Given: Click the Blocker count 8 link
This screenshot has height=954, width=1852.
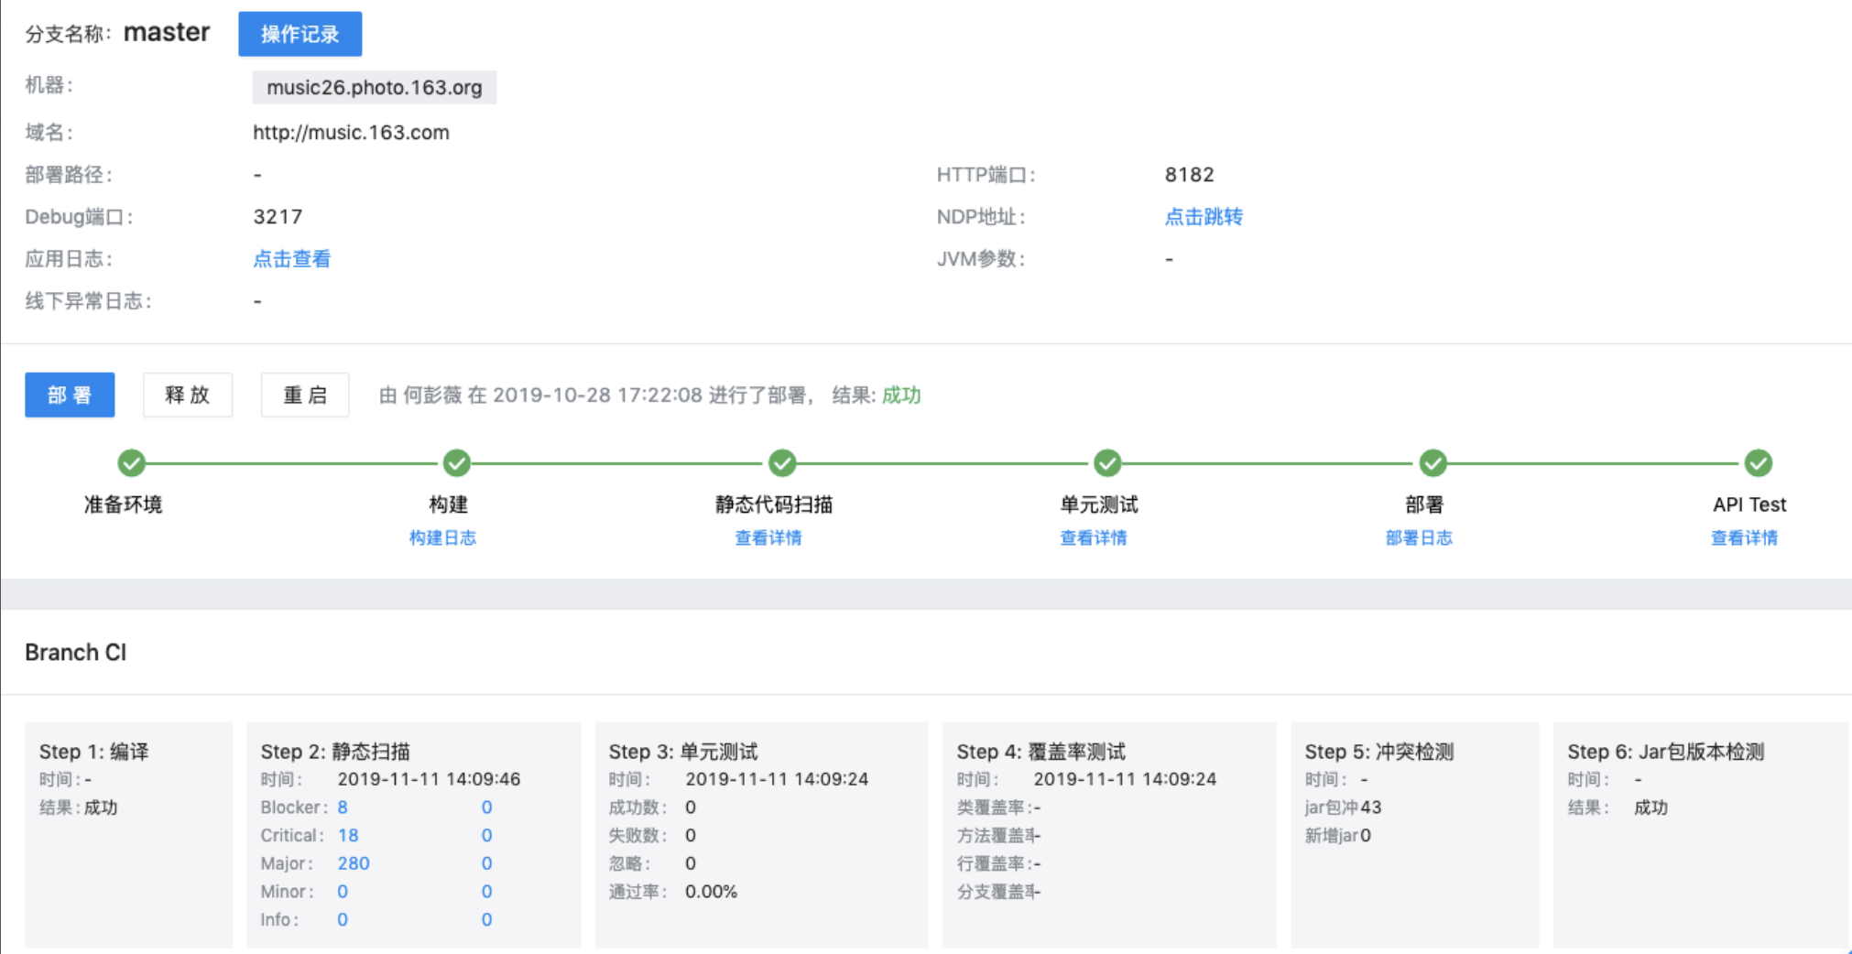Looking at the screenshot, I should pyautogui.click(x=343, y=808).
